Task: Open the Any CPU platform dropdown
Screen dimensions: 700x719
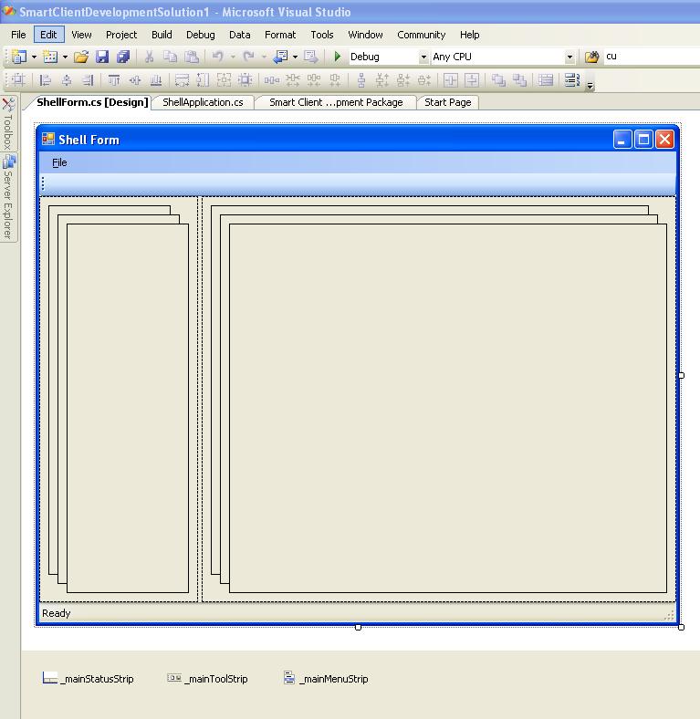Action: click(569, 57)
